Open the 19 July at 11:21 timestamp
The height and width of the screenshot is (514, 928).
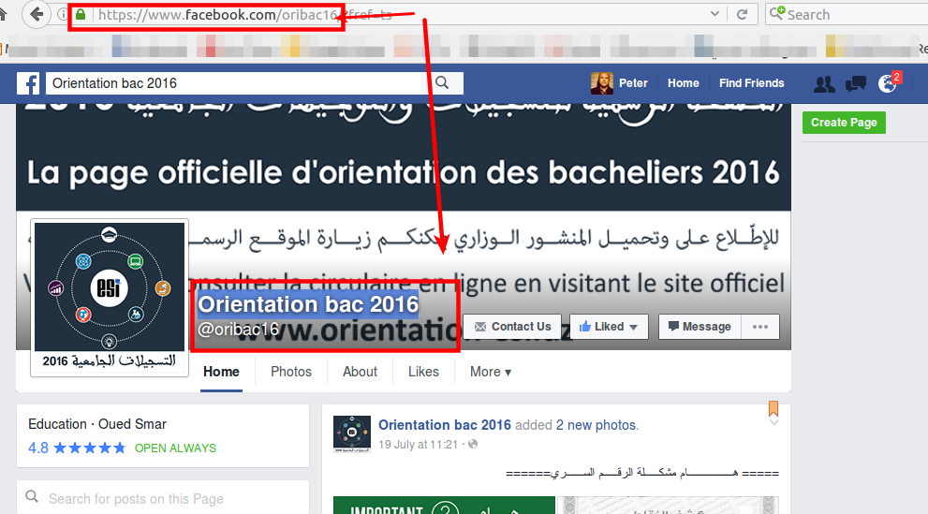tap(418, 445)
